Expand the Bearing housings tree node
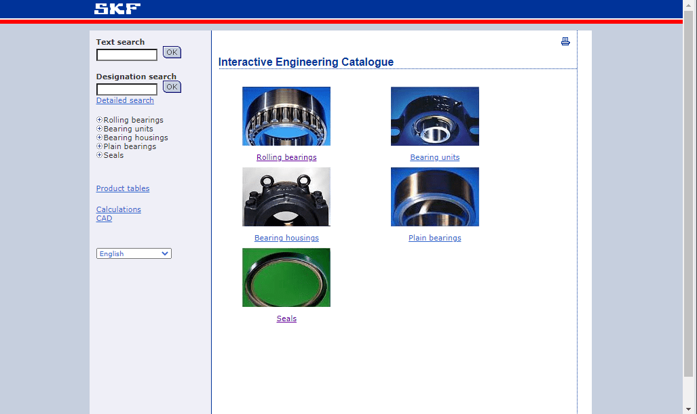 point(100,138)
